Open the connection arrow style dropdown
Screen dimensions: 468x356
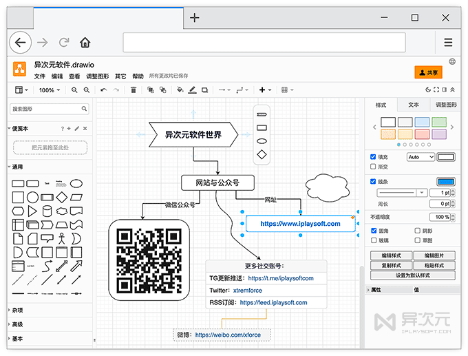224,90
